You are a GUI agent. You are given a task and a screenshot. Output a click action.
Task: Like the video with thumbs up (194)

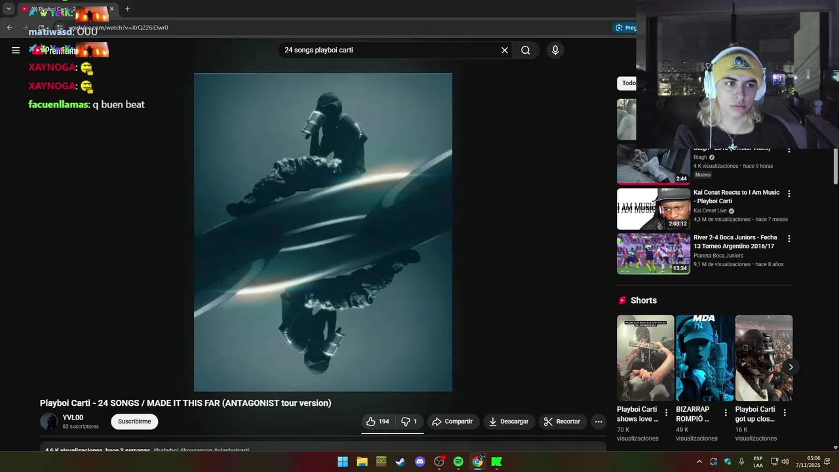tap(378, 422)
